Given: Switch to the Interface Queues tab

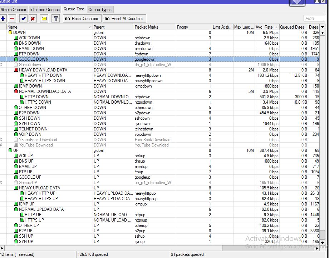Looking at the screenshot, I should [x=45, y=10].
